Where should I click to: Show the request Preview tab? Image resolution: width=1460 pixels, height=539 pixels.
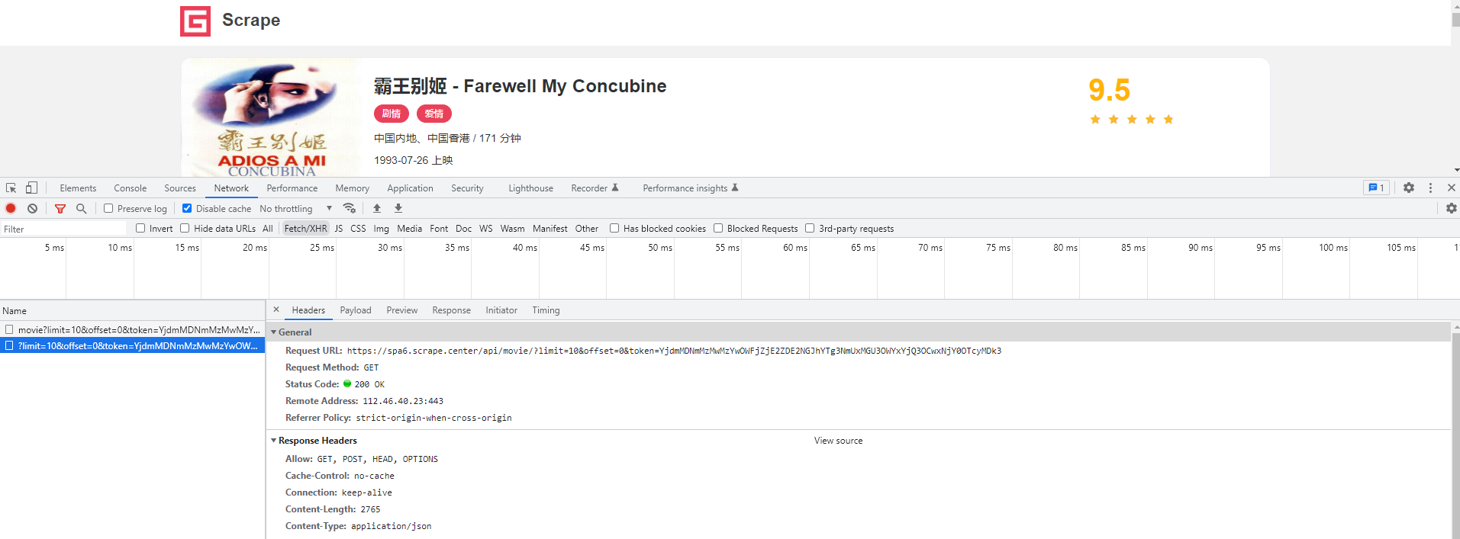click(402, 310)
